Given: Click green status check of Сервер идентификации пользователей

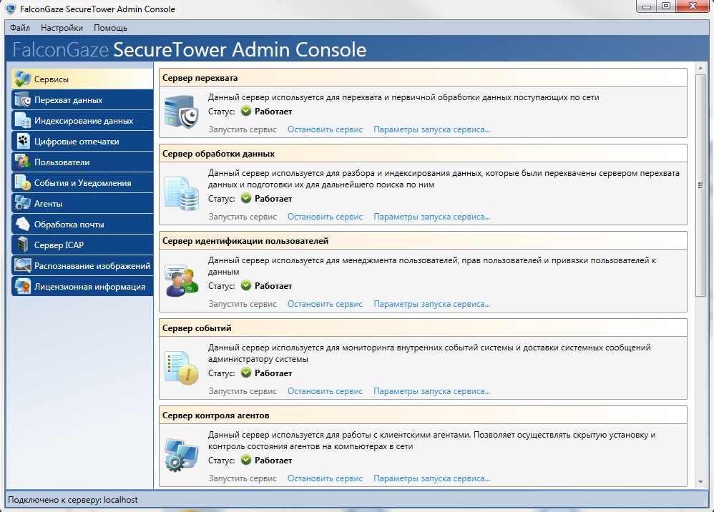Looking at the screenshot, I should 246,286.
